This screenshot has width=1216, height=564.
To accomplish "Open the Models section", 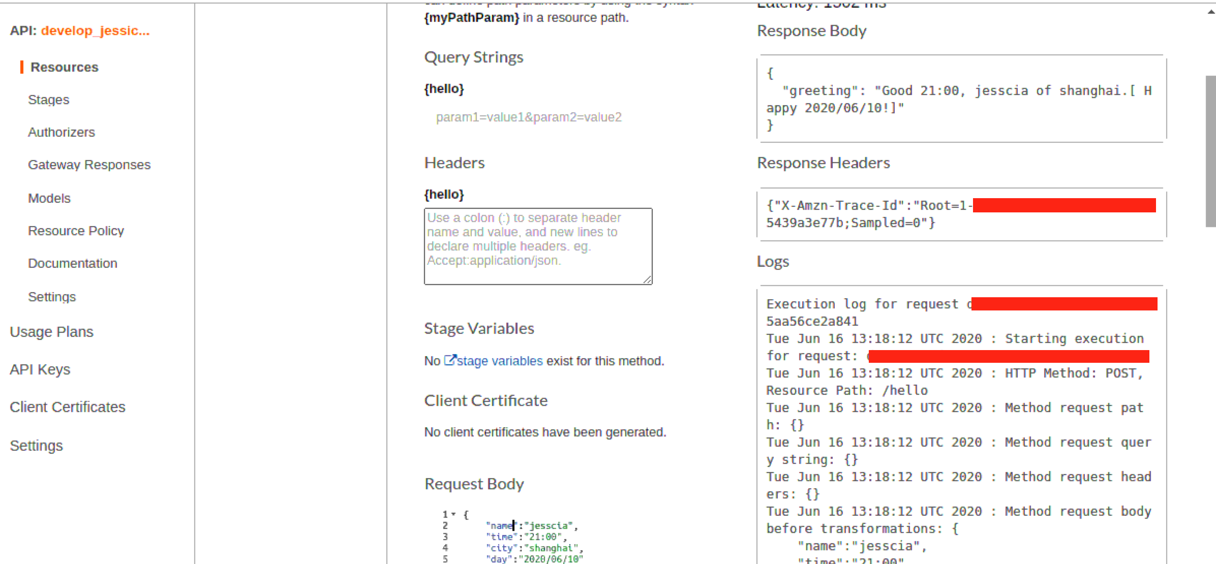I will coord(49,198).
